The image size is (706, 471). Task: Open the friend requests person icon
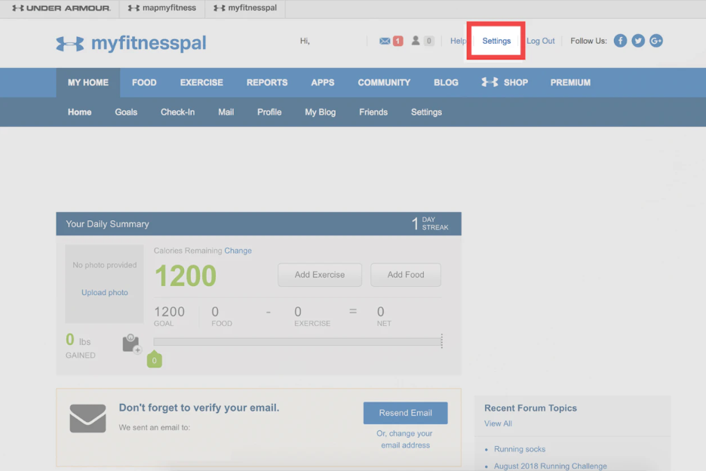click(415, 41)
